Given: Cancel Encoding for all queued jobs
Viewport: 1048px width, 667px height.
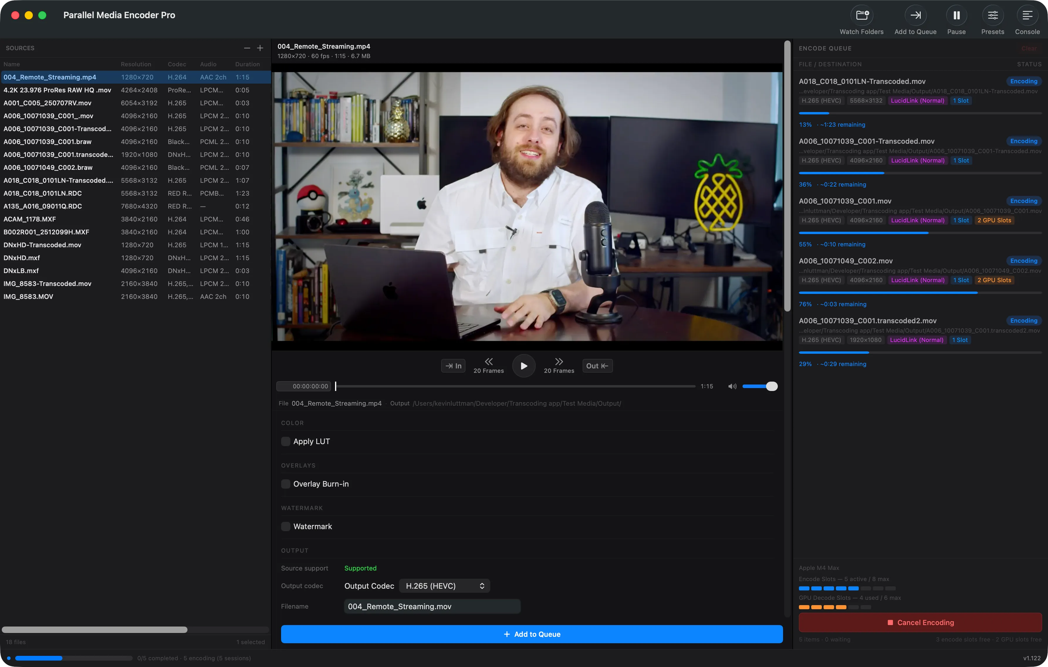Looking at the screenshot, I should coord(920,622).
